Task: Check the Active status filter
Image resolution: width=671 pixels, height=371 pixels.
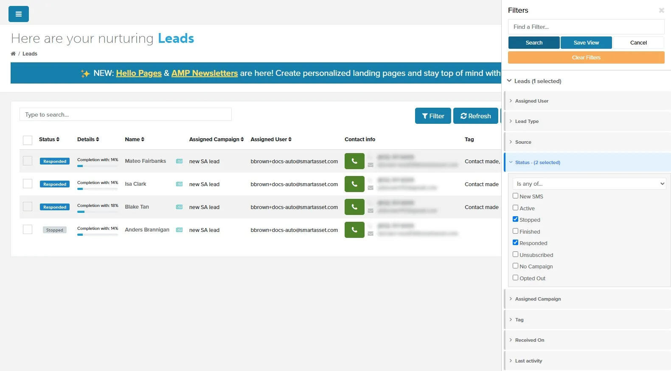Action: [x=515, y=208]
